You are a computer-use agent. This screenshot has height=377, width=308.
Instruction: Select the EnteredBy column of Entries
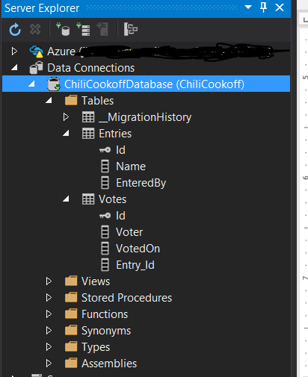coord(141,183)
